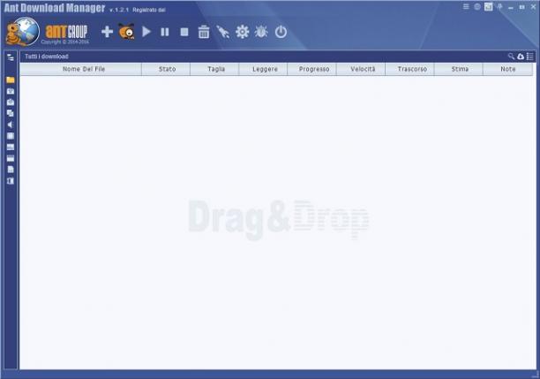Sort by the Nome Del File column
540x379 pixels.
point(80,69)
